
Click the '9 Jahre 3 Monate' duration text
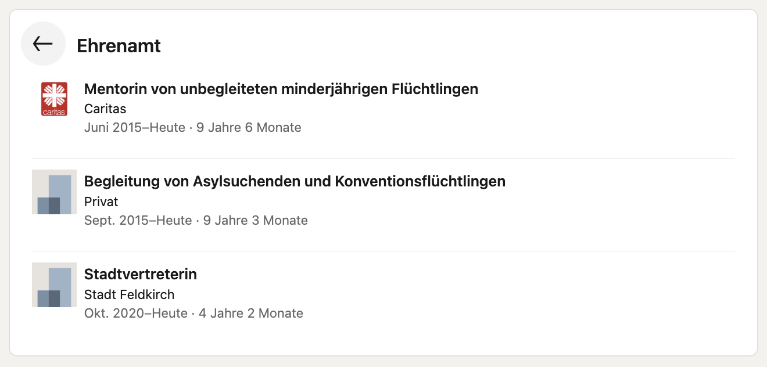point(255,220)
